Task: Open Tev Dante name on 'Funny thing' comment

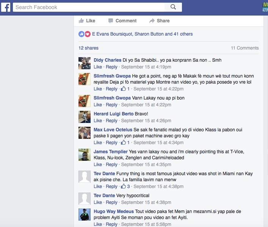Action: (x=104, y=174)
